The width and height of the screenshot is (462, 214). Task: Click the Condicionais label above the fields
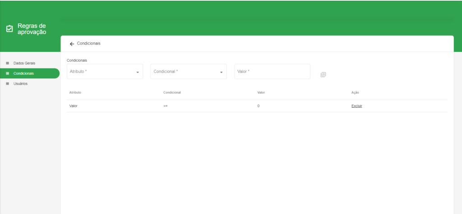[77, 60]
